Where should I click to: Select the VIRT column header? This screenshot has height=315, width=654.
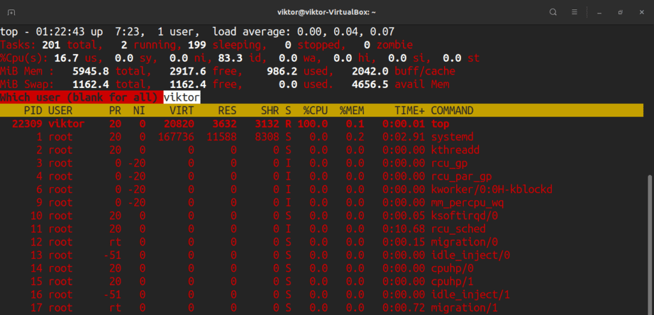pos(181,111)
